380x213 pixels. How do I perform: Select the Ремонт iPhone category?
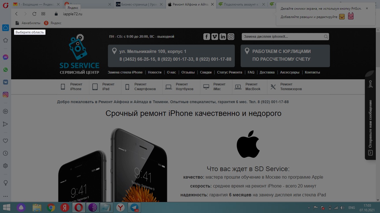[x=72, y=87]
